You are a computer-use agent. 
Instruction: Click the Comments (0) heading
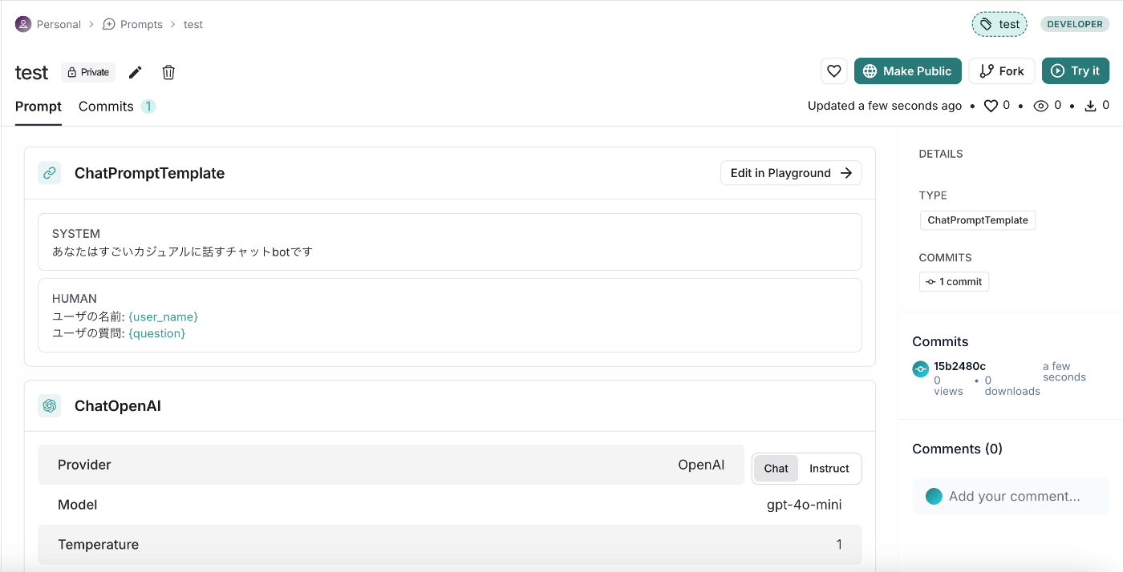pyautogui.click(x=958, y=449)
